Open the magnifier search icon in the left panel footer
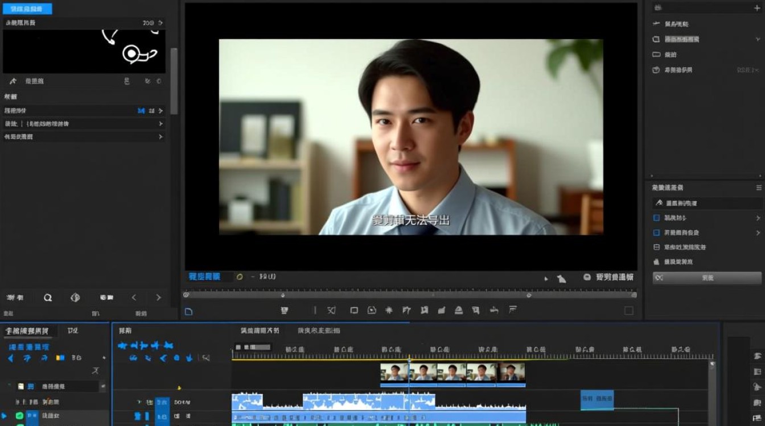Screen dimensions: 765x426 (48, 297)
